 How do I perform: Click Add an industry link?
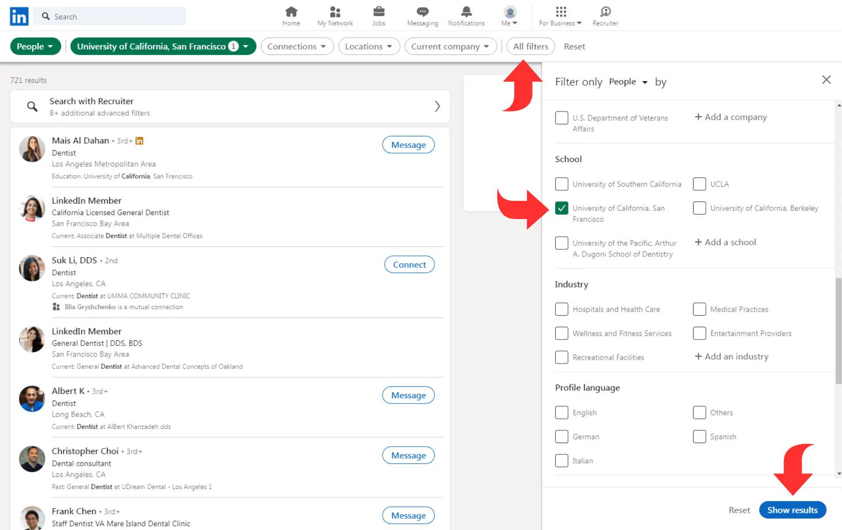tap(731, 356)
